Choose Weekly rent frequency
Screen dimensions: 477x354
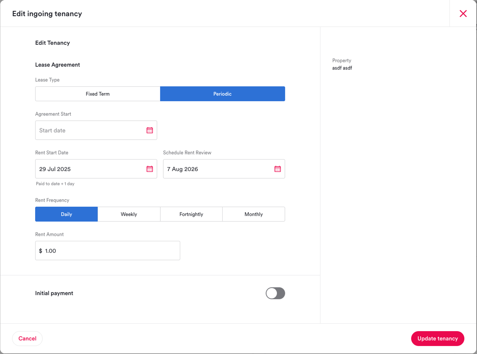pyautogui.click(x=129, y=214)
